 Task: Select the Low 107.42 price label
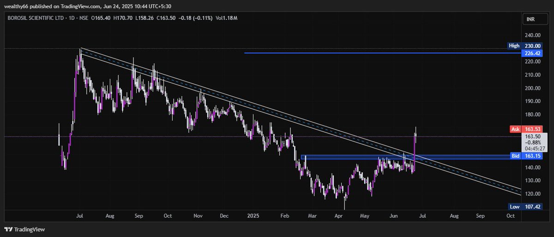coord(524,207)
